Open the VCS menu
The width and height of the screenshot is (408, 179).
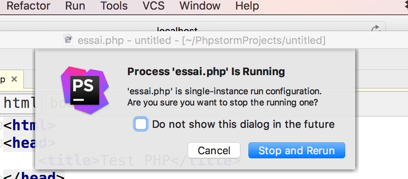(x=154, y=6)
